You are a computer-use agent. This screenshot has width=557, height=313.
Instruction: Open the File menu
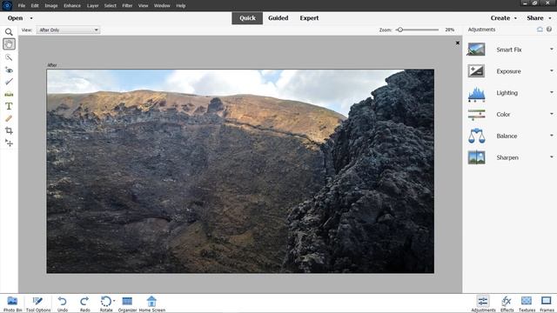(22, 6)
